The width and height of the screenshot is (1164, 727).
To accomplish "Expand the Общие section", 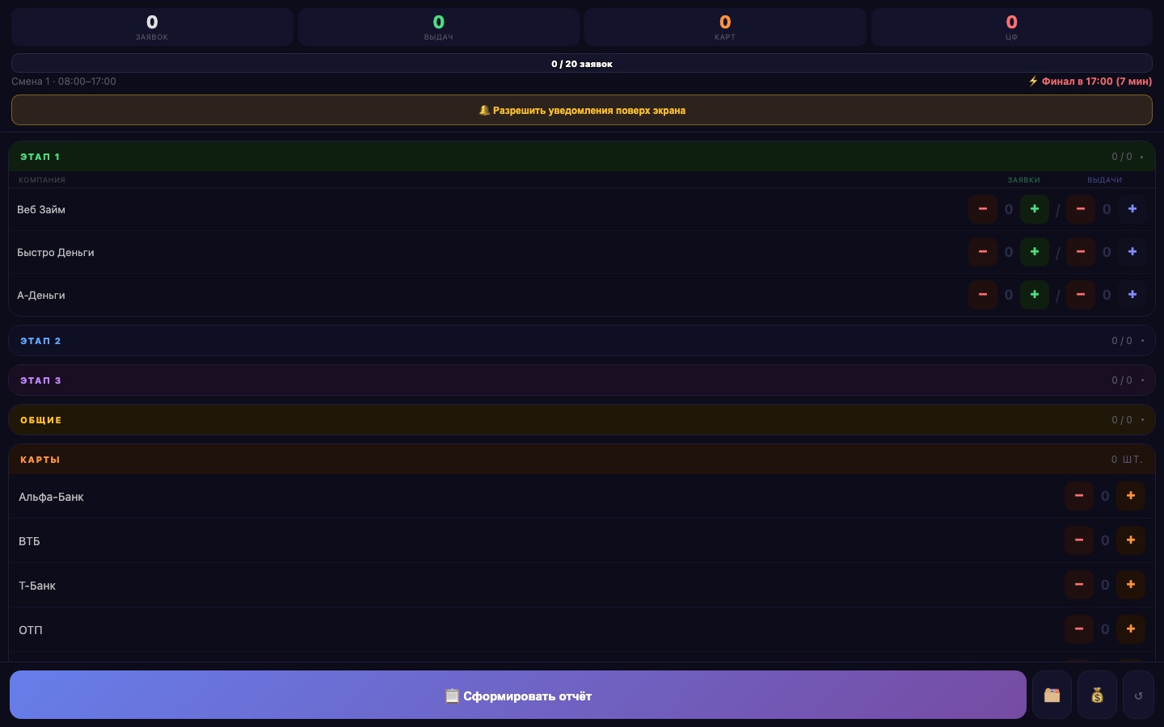I will pos(582,420).
